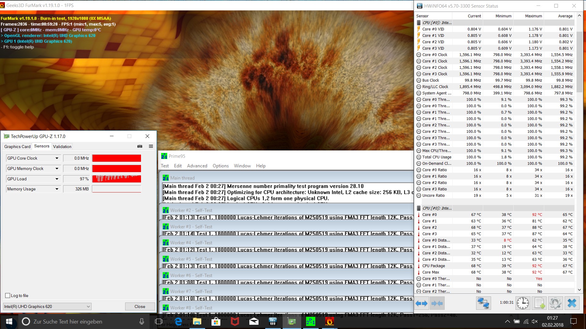Click GPU-Z camera screenshot icon
The image size is (586, 329).
(x=140, y=146)
